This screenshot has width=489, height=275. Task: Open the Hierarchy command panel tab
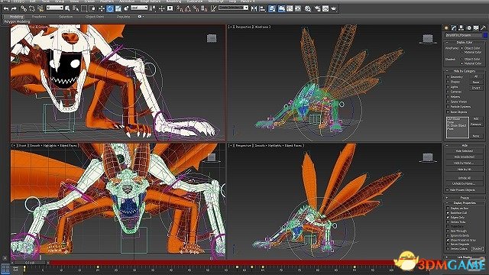point(461,27)
